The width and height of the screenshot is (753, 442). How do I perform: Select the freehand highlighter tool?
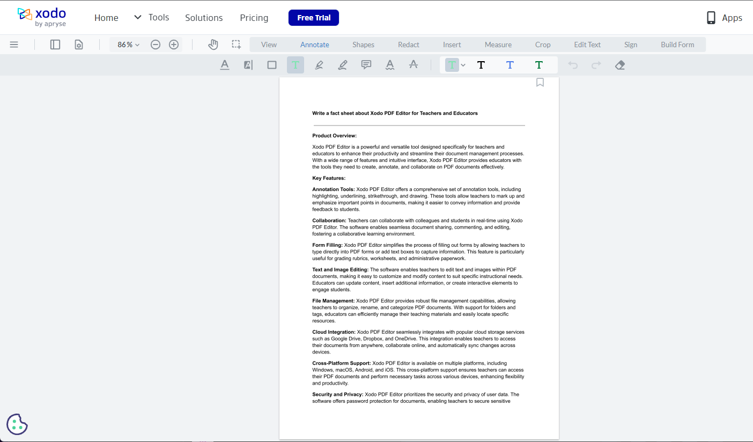coord(319,65)
